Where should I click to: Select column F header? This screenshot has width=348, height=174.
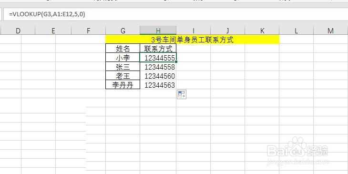coord(88,31)
